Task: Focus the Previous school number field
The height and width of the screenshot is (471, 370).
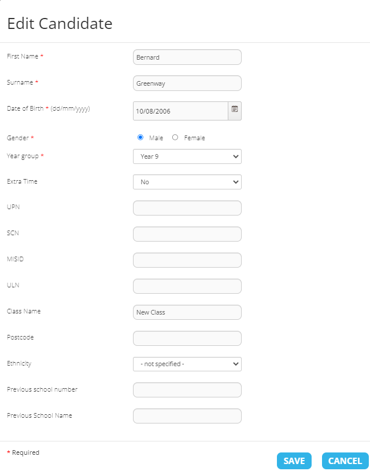Action: (187, 390)
